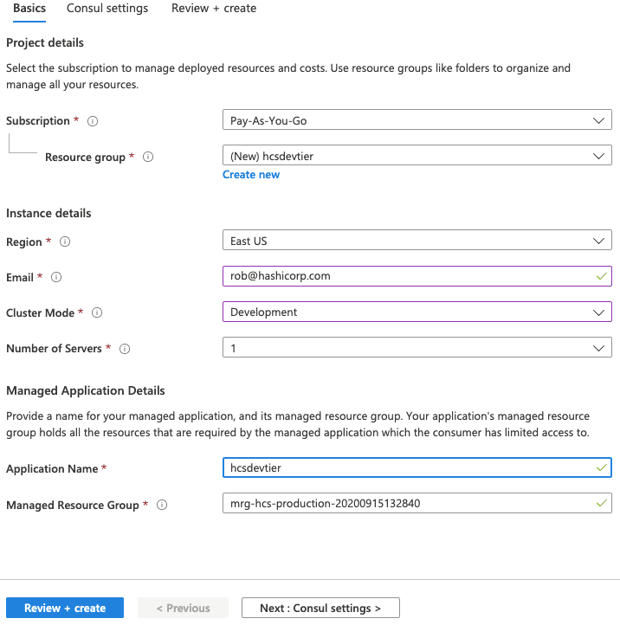
Task: Click the Region info icon
Action: click(65, 242)
